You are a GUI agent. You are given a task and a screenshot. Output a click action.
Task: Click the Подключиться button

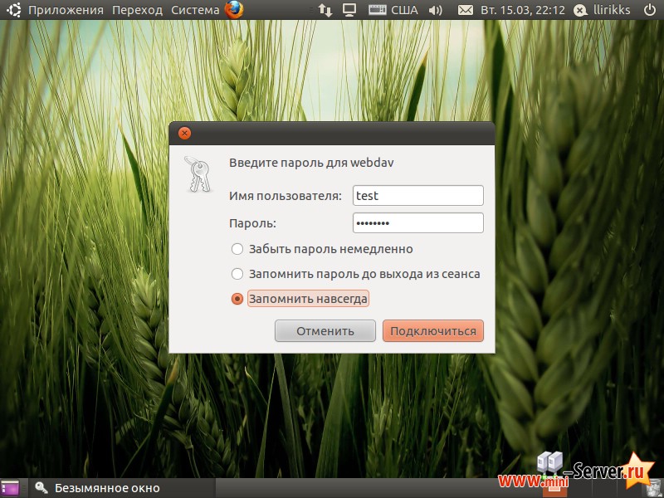click(x=433, y=330)
